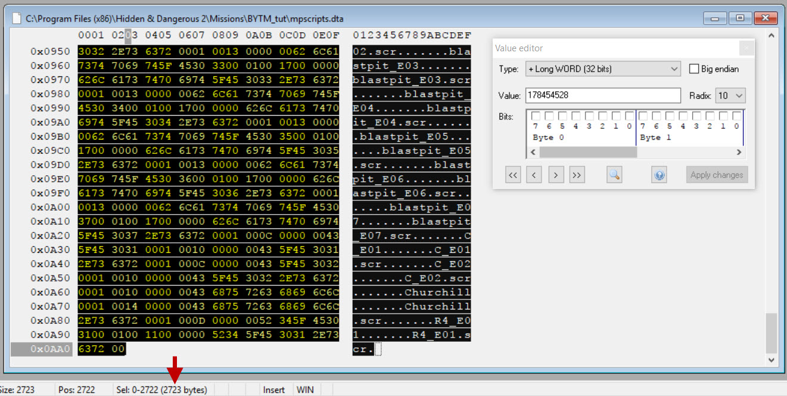Click the Apply changes button
The height and width of the screenshot is (396, 787).
(717, 175)
